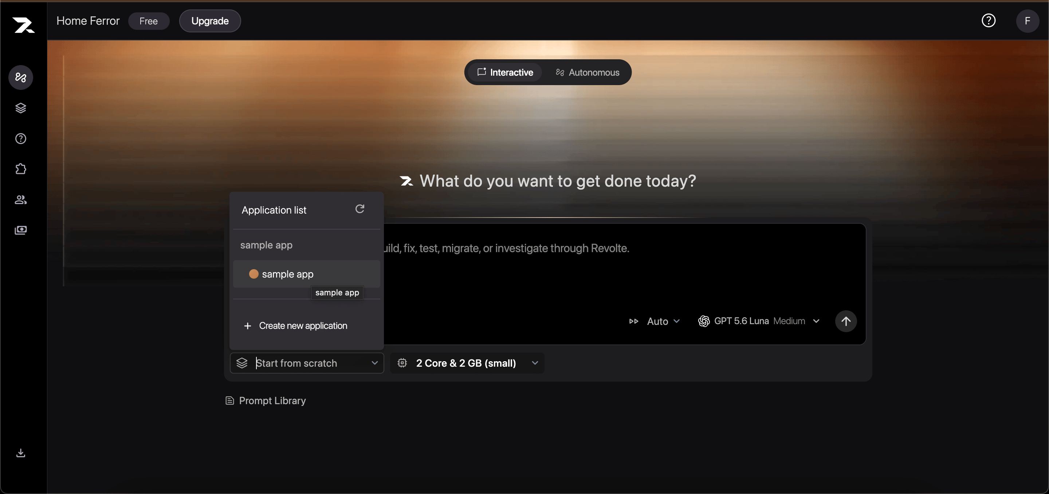
Task: Select the sample app list entry
Action: (306, 274)
